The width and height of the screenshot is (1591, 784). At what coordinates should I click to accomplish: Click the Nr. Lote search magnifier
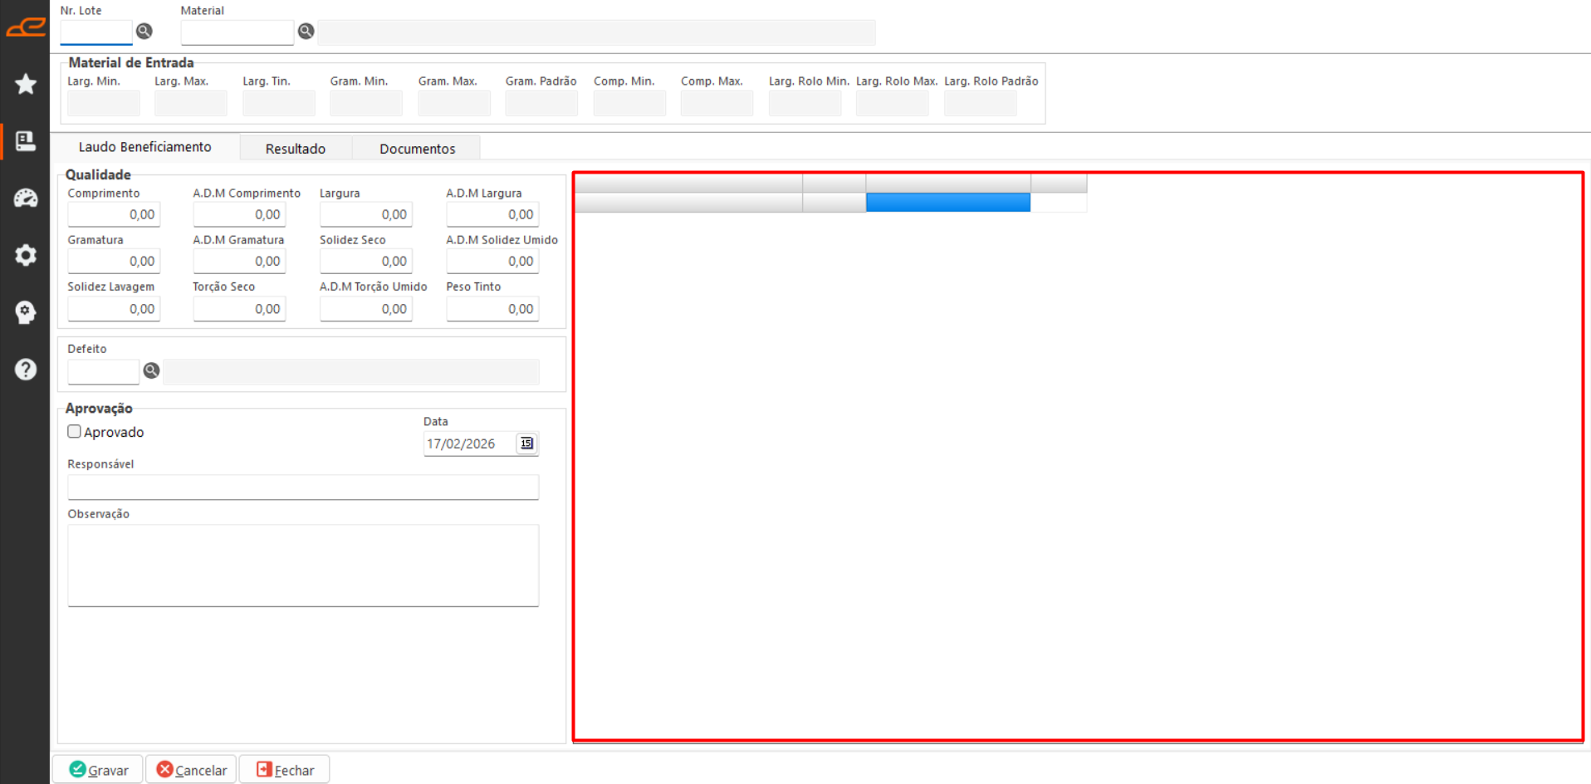tap(144, 32)
